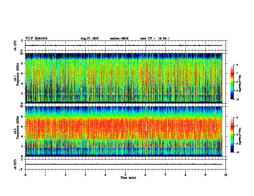Viewport: 254px width, 196px height.
Task: Click the time axis tick label "7"
Action: [165, 175]
